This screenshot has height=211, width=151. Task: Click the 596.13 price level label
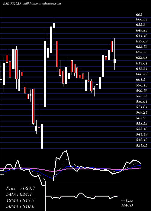point(142,85)
